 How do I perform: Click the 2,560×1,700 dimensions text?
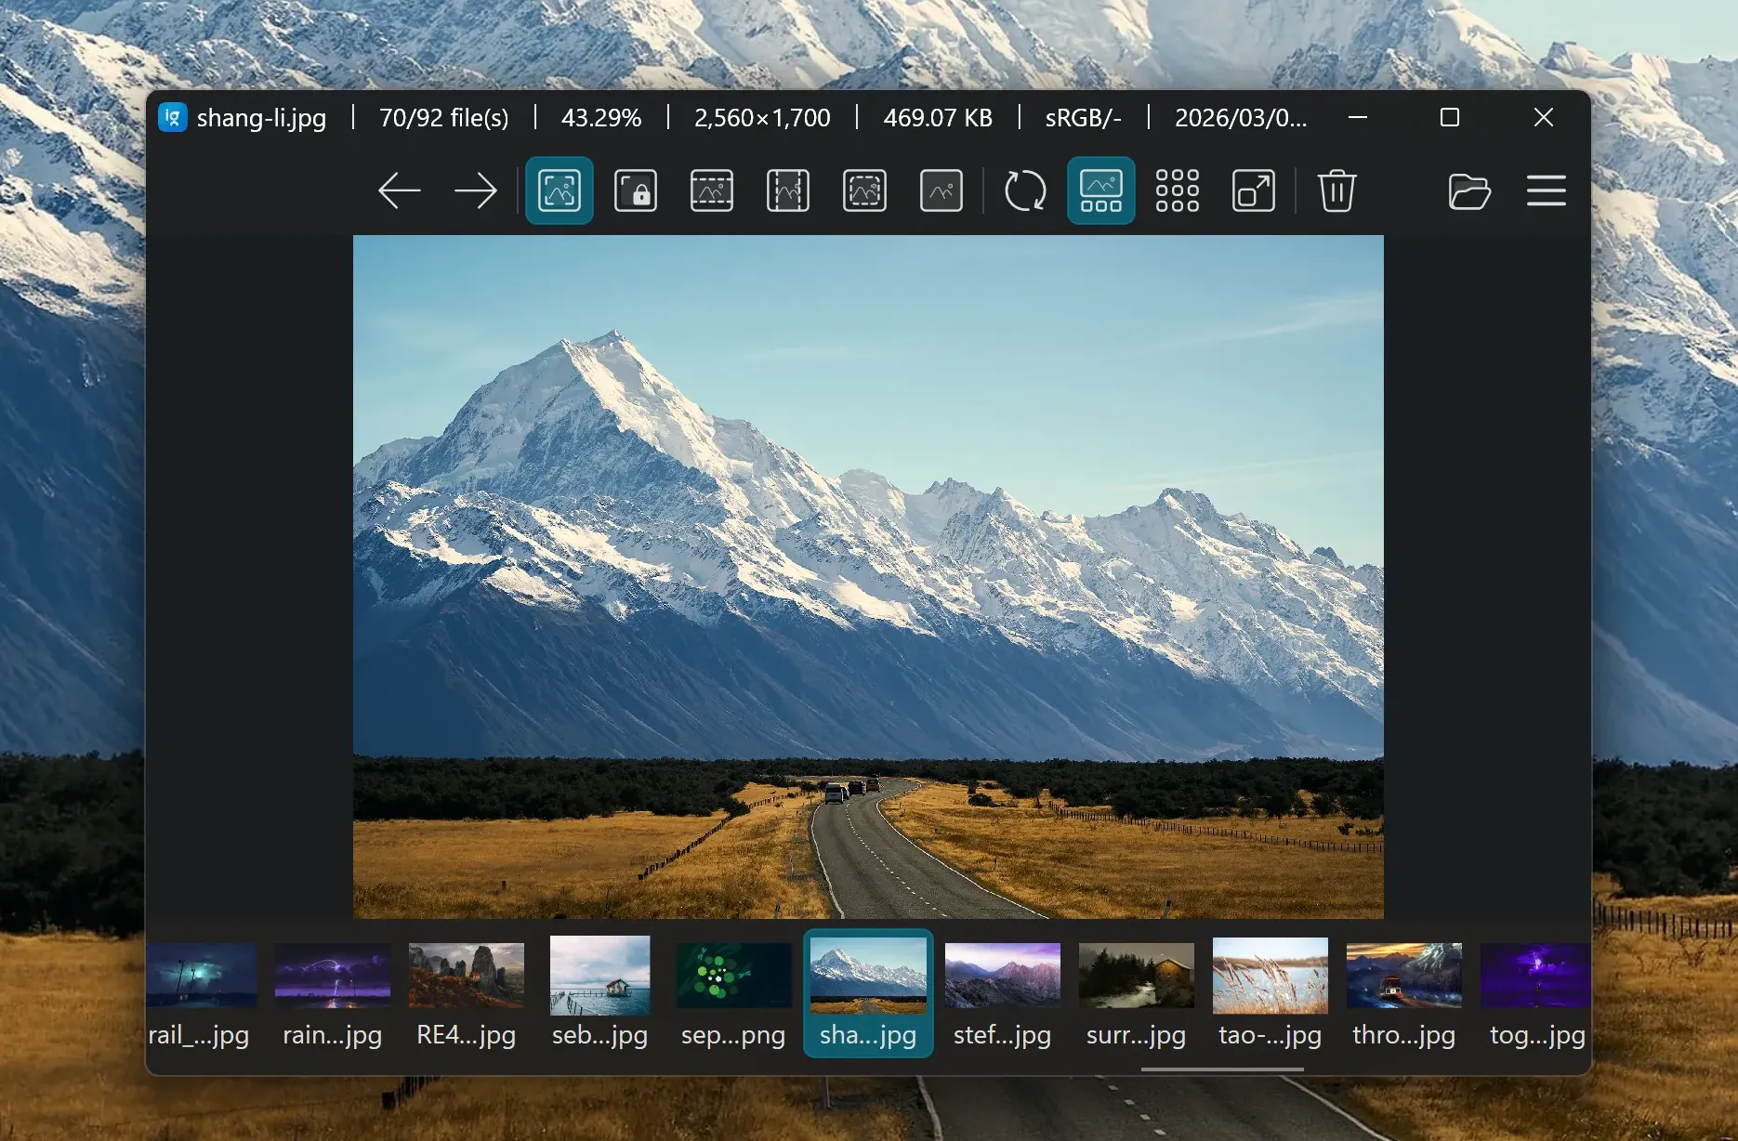(762, 118)
